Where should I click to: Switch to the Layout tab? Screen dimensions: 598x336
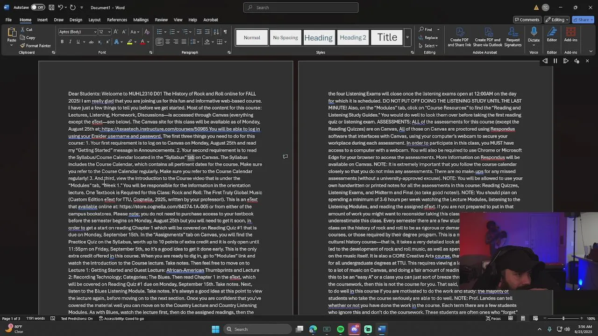point(94,20)
